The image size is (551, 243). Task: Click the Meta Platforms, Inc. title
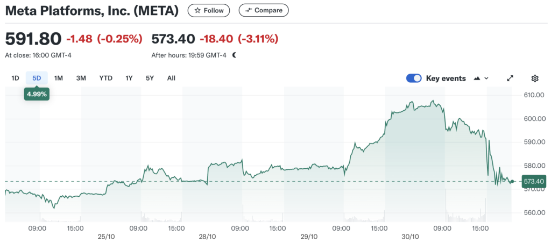coord(92,11)
